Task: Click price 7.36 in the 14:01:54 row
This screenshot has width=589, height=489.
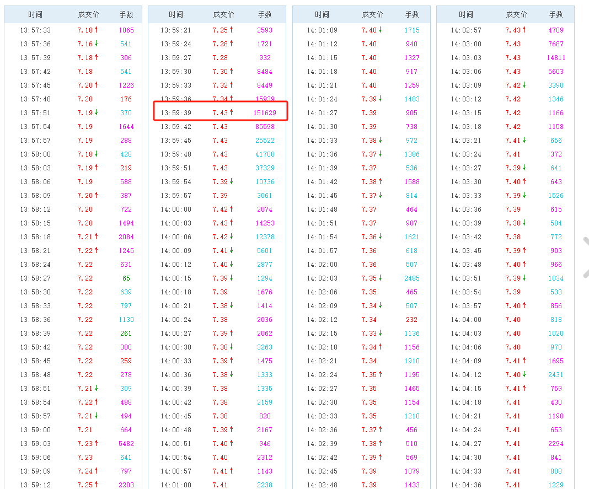Action: pos(369,237)
